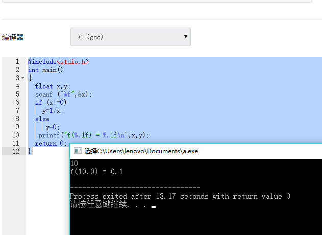The image size is (322, 235).
Task: Click the y=0; code line
Action: [53, 127]
